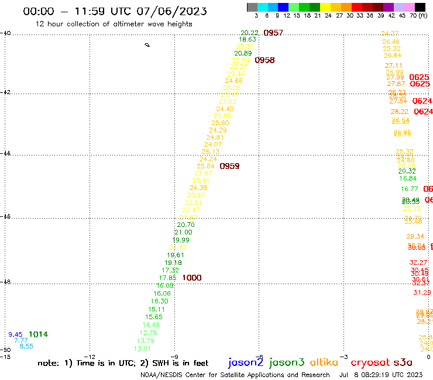Click the blue value 9.45

pos(15,334)
